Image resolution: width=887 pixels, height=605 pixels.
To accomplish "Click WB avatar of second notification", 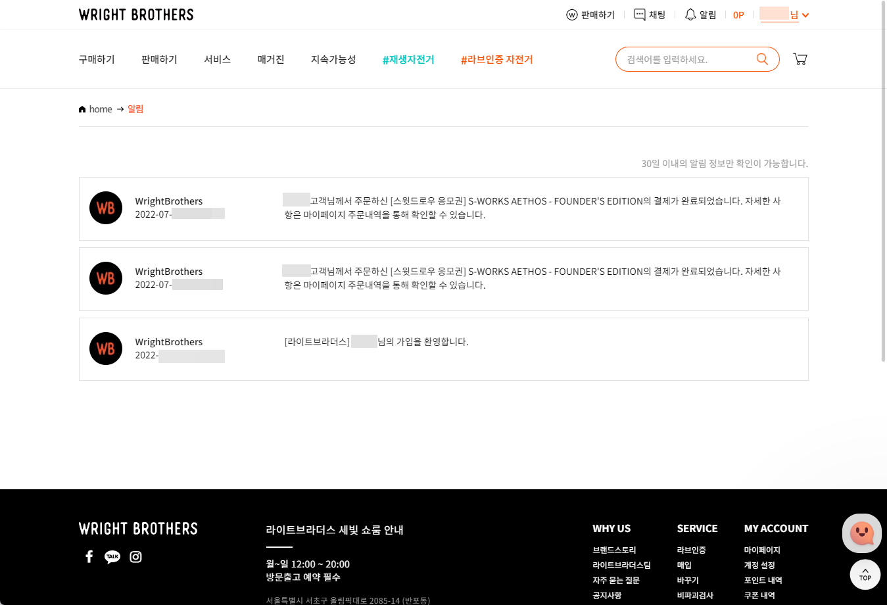I will click(x=106, y=278).
